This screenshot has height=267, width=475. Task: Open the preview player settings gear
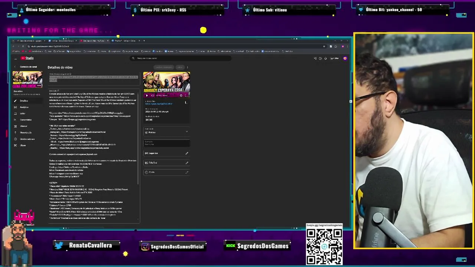(181, 95)
